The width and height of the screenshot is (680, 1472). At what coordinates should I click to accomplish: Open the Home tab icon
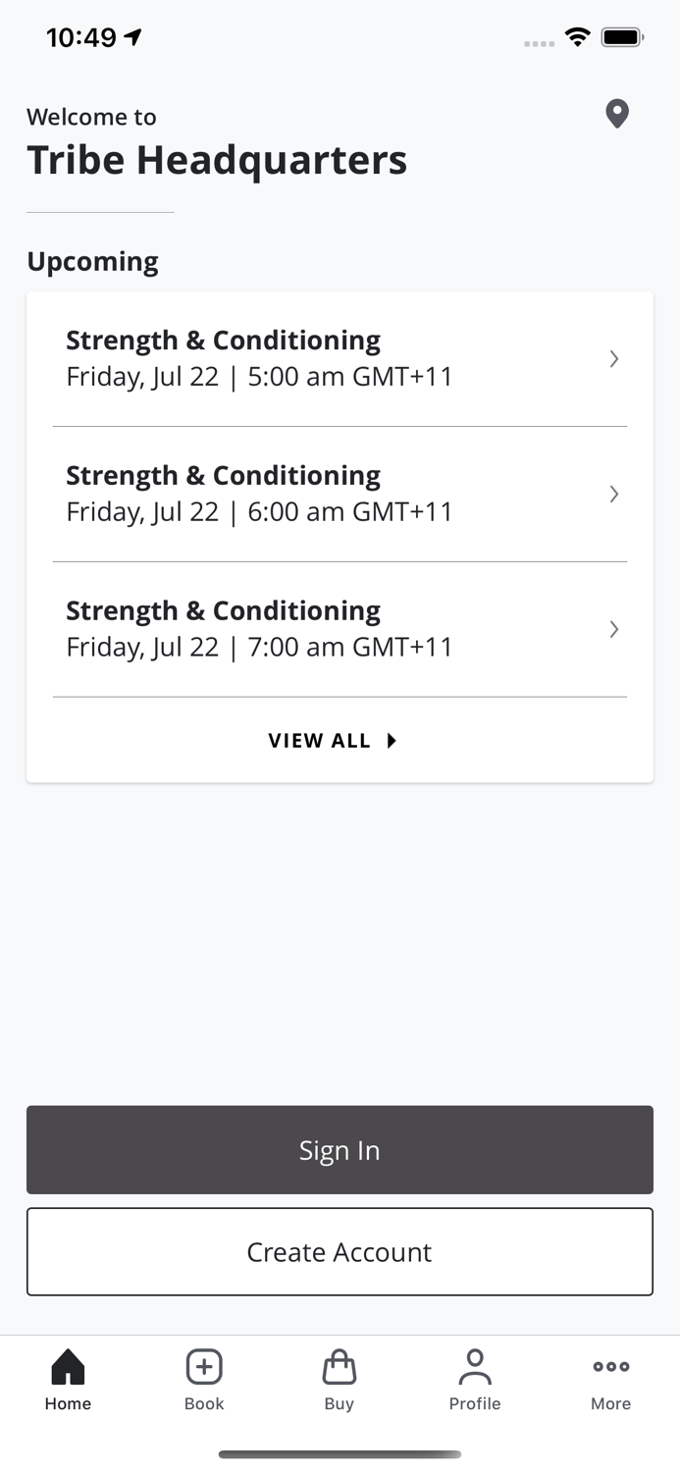68,1366
